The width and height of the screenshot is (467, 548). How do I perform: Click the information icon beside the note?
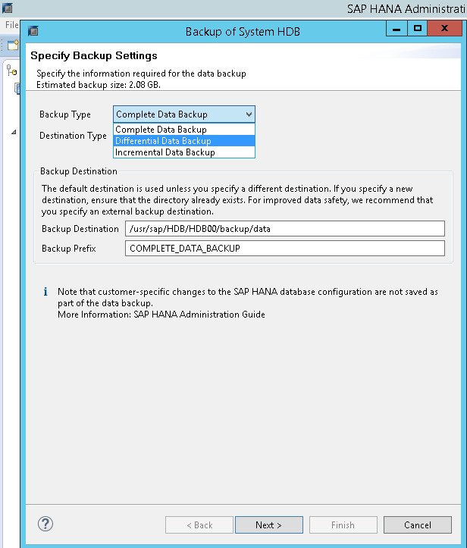tap(45, 292)
